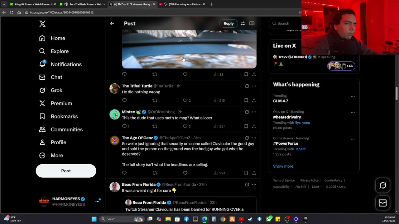The image size is (399, 224).
Task: Go back with the Post arrow
Action: (x=112, y=23)
